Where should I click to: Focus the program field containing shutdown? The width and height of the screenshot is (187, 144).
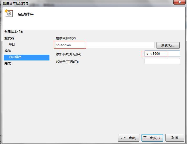point(105,45)
